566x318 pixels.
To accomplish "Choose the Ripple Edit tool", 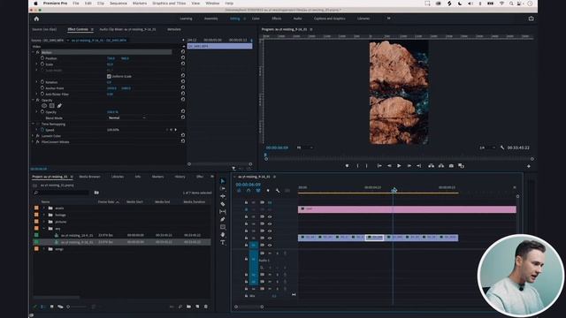I will pyautogui.click(x=223, y=196).
